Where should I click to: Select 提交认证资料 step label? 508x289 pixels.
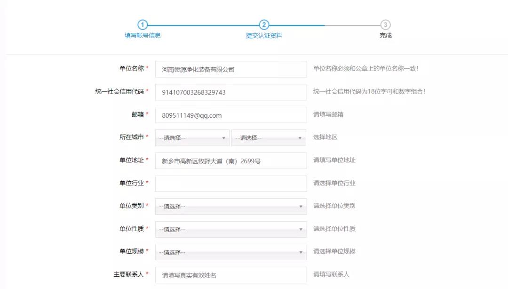264,35
